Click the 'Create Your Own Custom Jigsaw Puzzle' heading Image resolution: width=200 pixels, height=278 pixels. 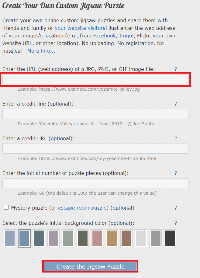[63, 5]
